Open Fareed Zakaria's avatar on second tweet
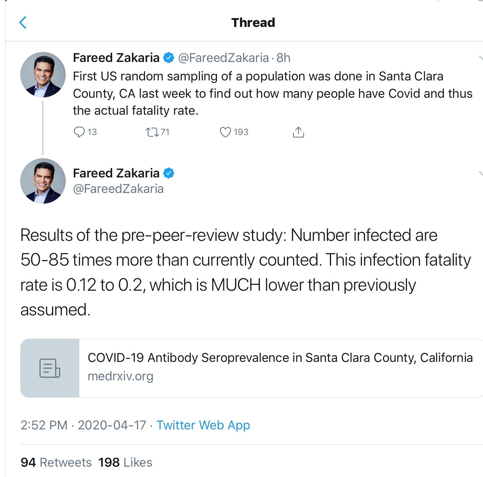Screen dimensions: 483x477 pos(43,181)
